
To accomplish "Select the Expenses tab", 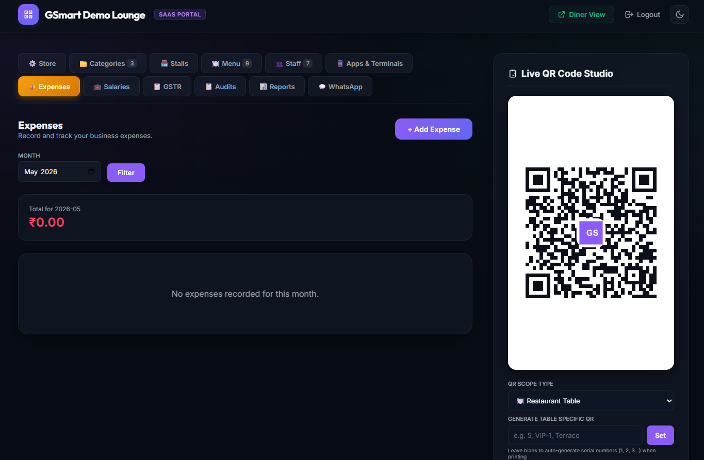I will click(49, 87).
